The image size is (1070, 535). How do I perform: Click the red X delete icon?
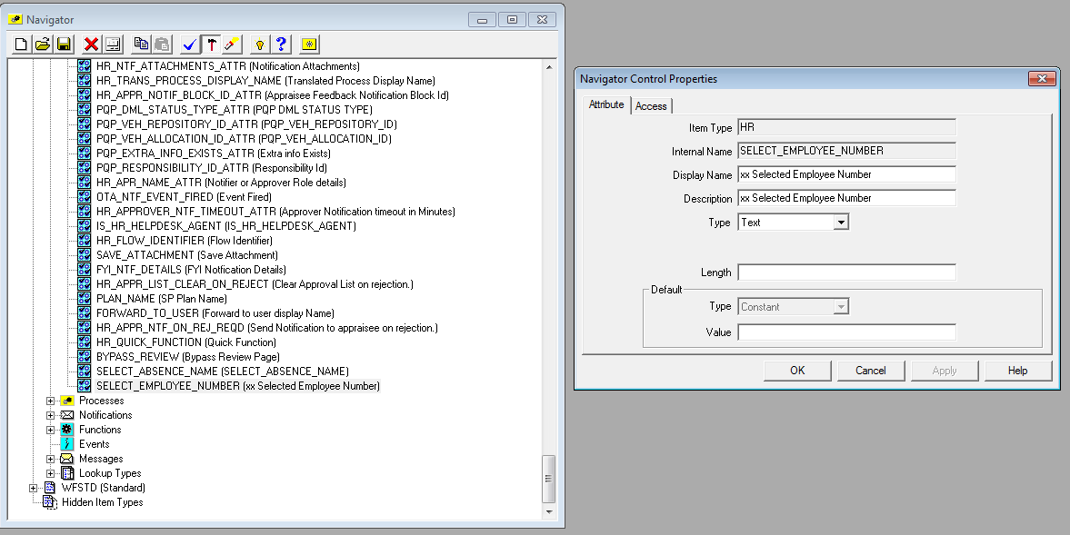coord(92,45)
